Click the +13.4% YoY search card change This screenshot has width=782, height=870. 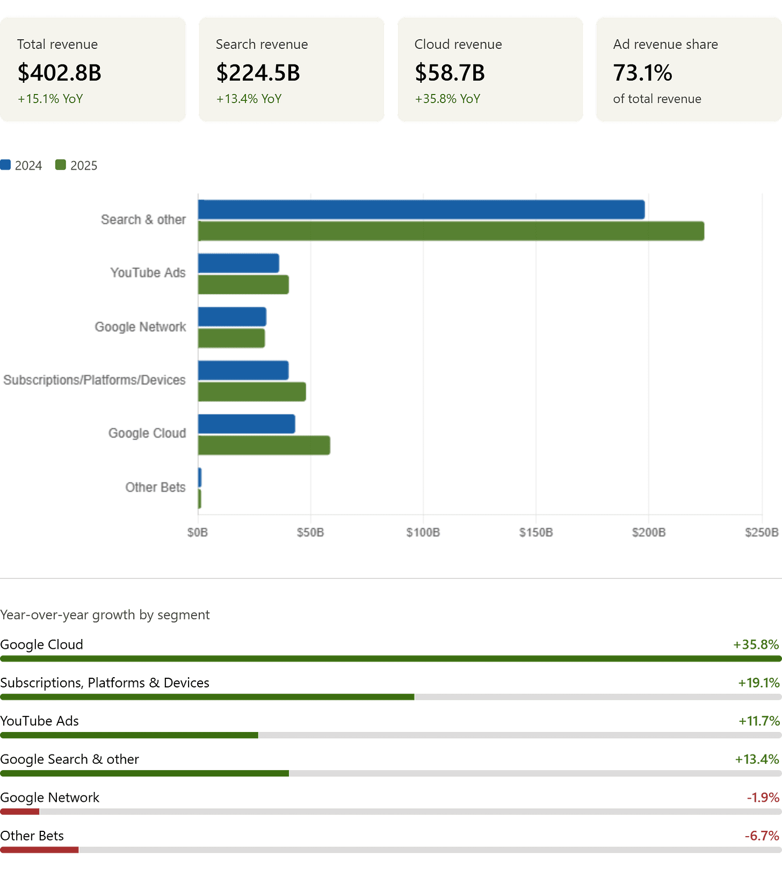click(x=249, y=99)
